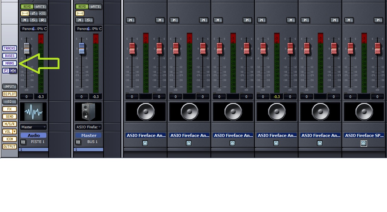
Task: Show the TRACKS strips
Action: tap(10, 48)
